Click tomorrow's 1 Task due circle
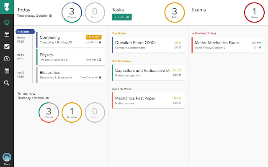268x167 pixels. (x=72, y=113)
